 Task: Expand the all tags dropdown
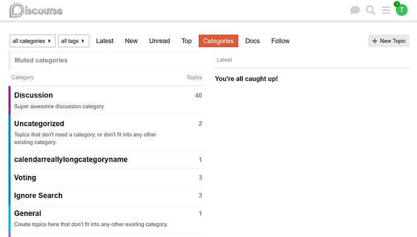(73, 41)
